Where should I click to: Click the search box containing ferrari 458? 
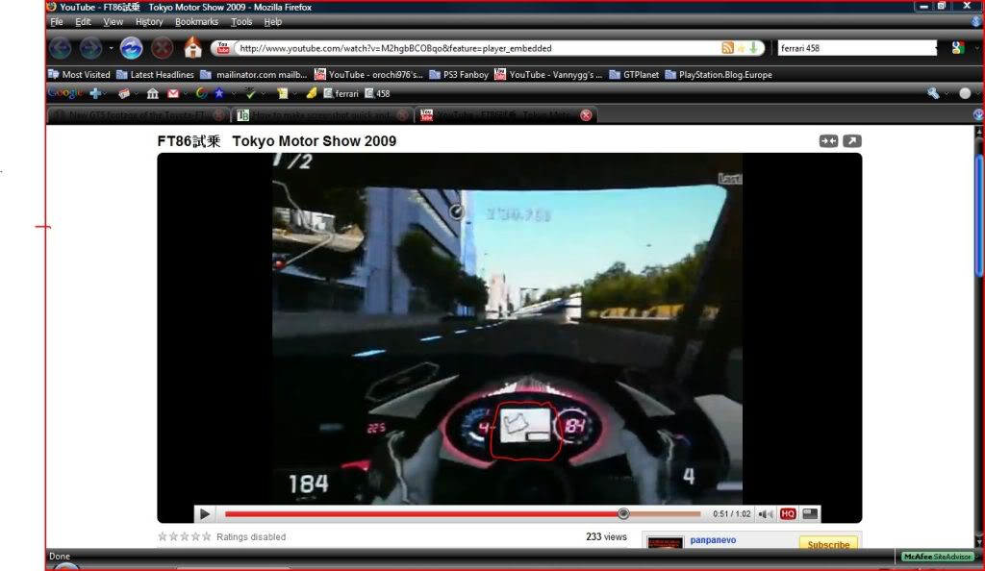[x=857, y=48]
